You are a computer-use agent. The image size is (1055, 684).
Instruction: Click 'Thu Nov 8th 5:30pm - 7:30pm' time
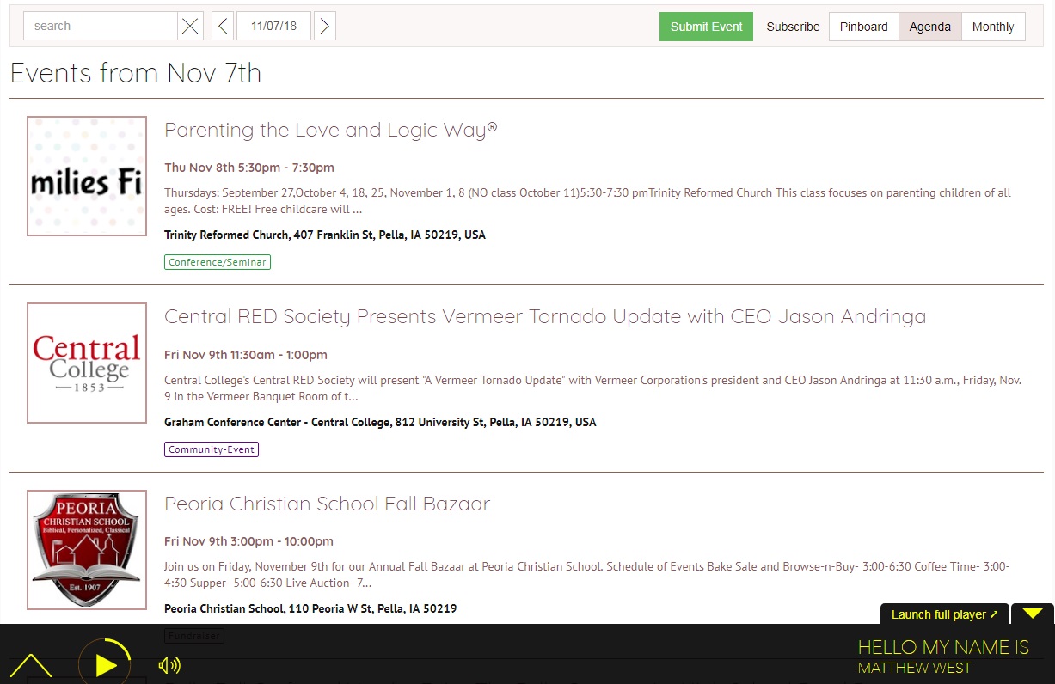pos(249,168)
